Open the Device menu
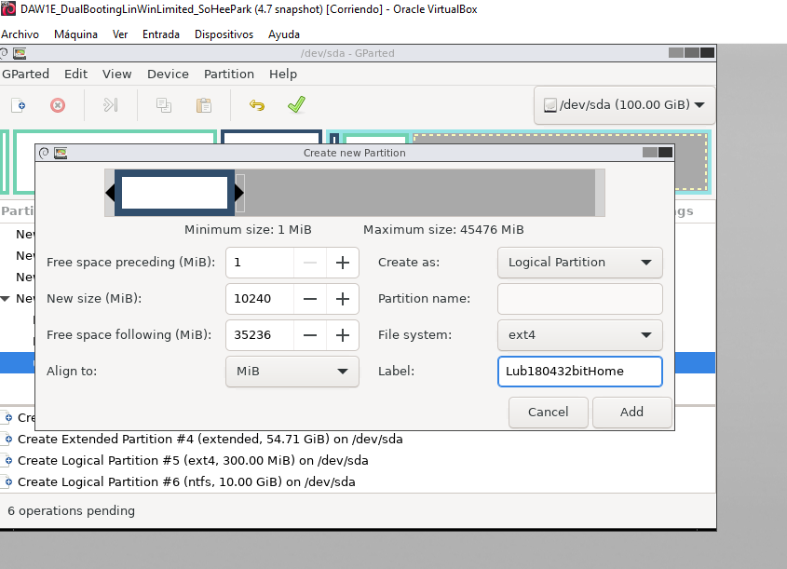The image size is (787, 569). pyautogui.click(x=168, y=74)
